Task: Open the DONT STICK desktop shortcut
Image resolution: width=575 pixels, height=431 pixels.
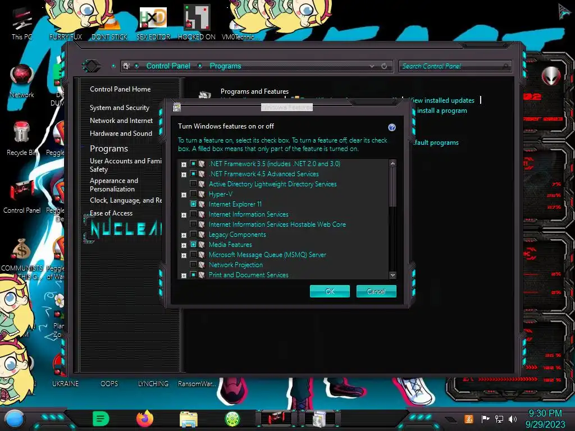Action: 109,26
